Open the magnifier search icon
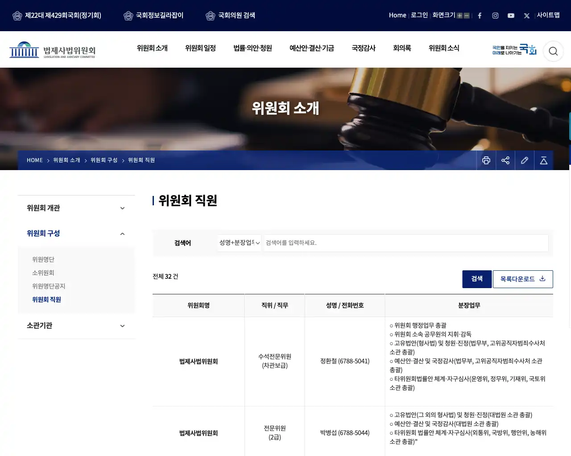 click(553, 51)
